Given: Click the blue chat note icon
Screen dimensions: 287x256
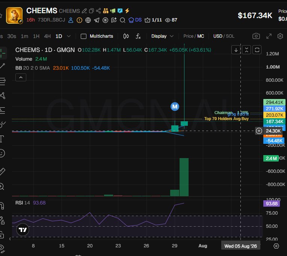Looking at the screenshot, I should click(120, 11).
